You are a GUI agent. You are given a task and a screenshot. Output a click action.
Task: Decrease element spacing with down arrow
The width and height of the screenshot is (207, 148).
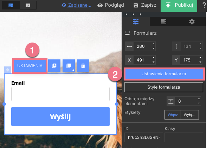click(199, 103)
